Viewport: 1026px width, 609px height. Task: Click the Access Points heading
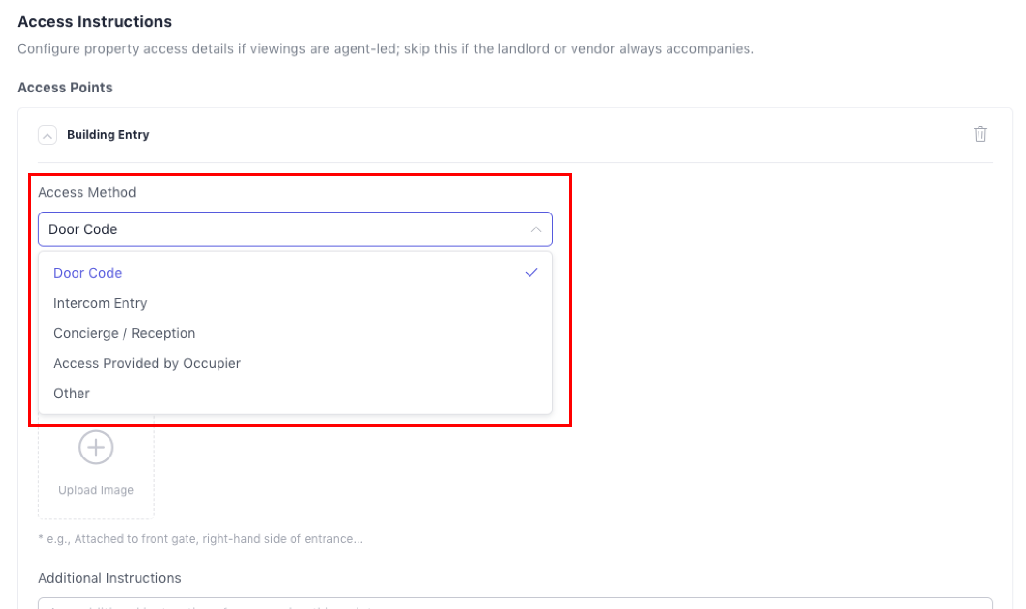point(65,88)
